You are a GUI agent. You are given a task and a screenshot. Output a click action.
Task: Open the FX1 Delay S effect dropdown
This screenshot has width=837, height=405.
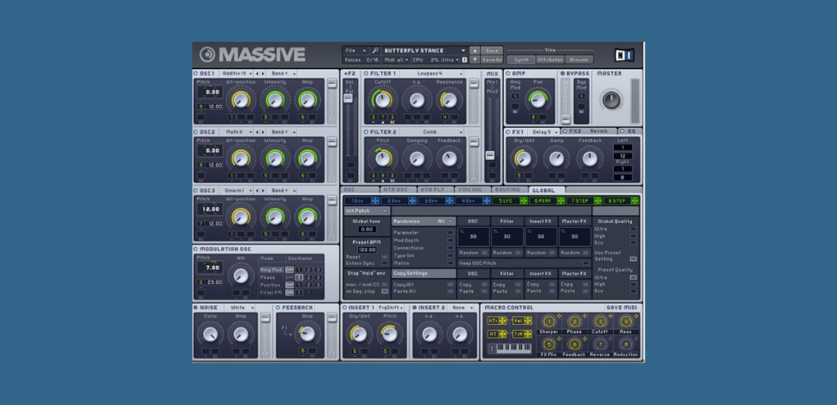pos(543,131)
